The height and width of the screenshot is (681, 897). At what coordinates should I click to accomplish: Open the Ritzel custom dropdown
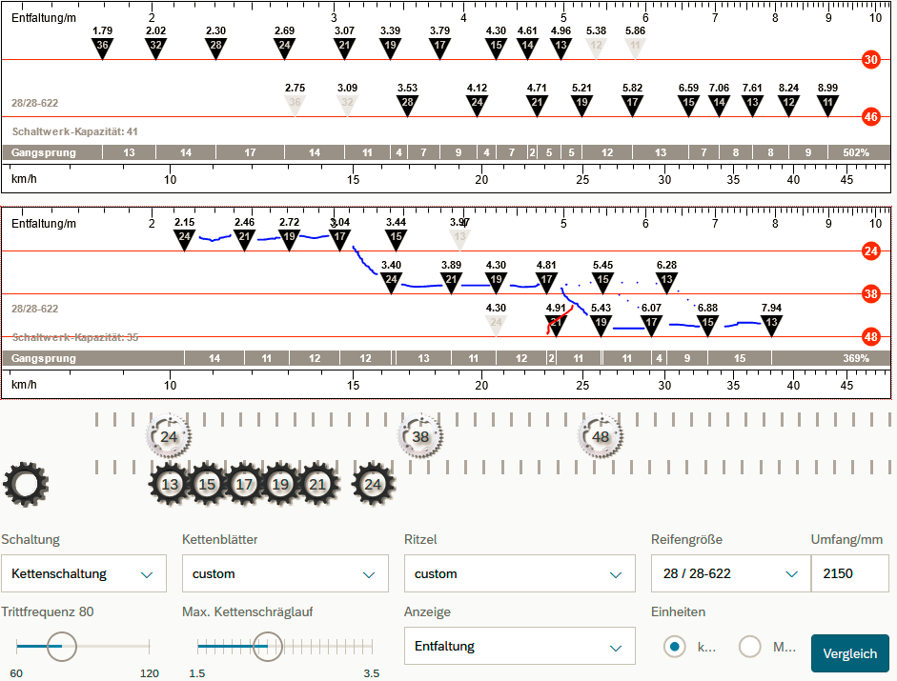tap(520, 574)
